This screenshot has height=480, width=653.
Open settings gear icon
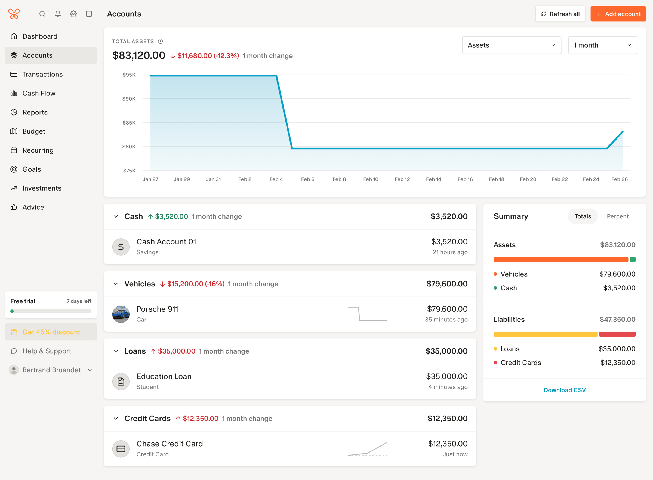(x=73, y=14)
